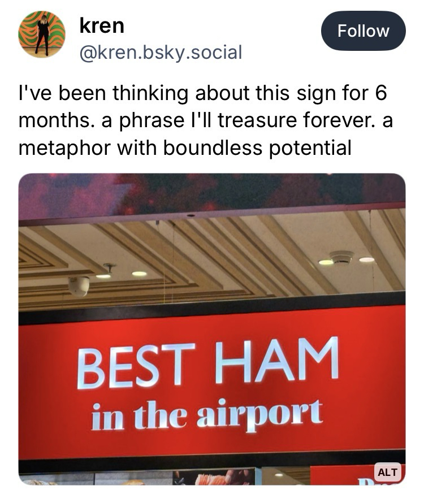Click the display name "kren"
This screenshot has height=494, width=424.
coord(102,25)
